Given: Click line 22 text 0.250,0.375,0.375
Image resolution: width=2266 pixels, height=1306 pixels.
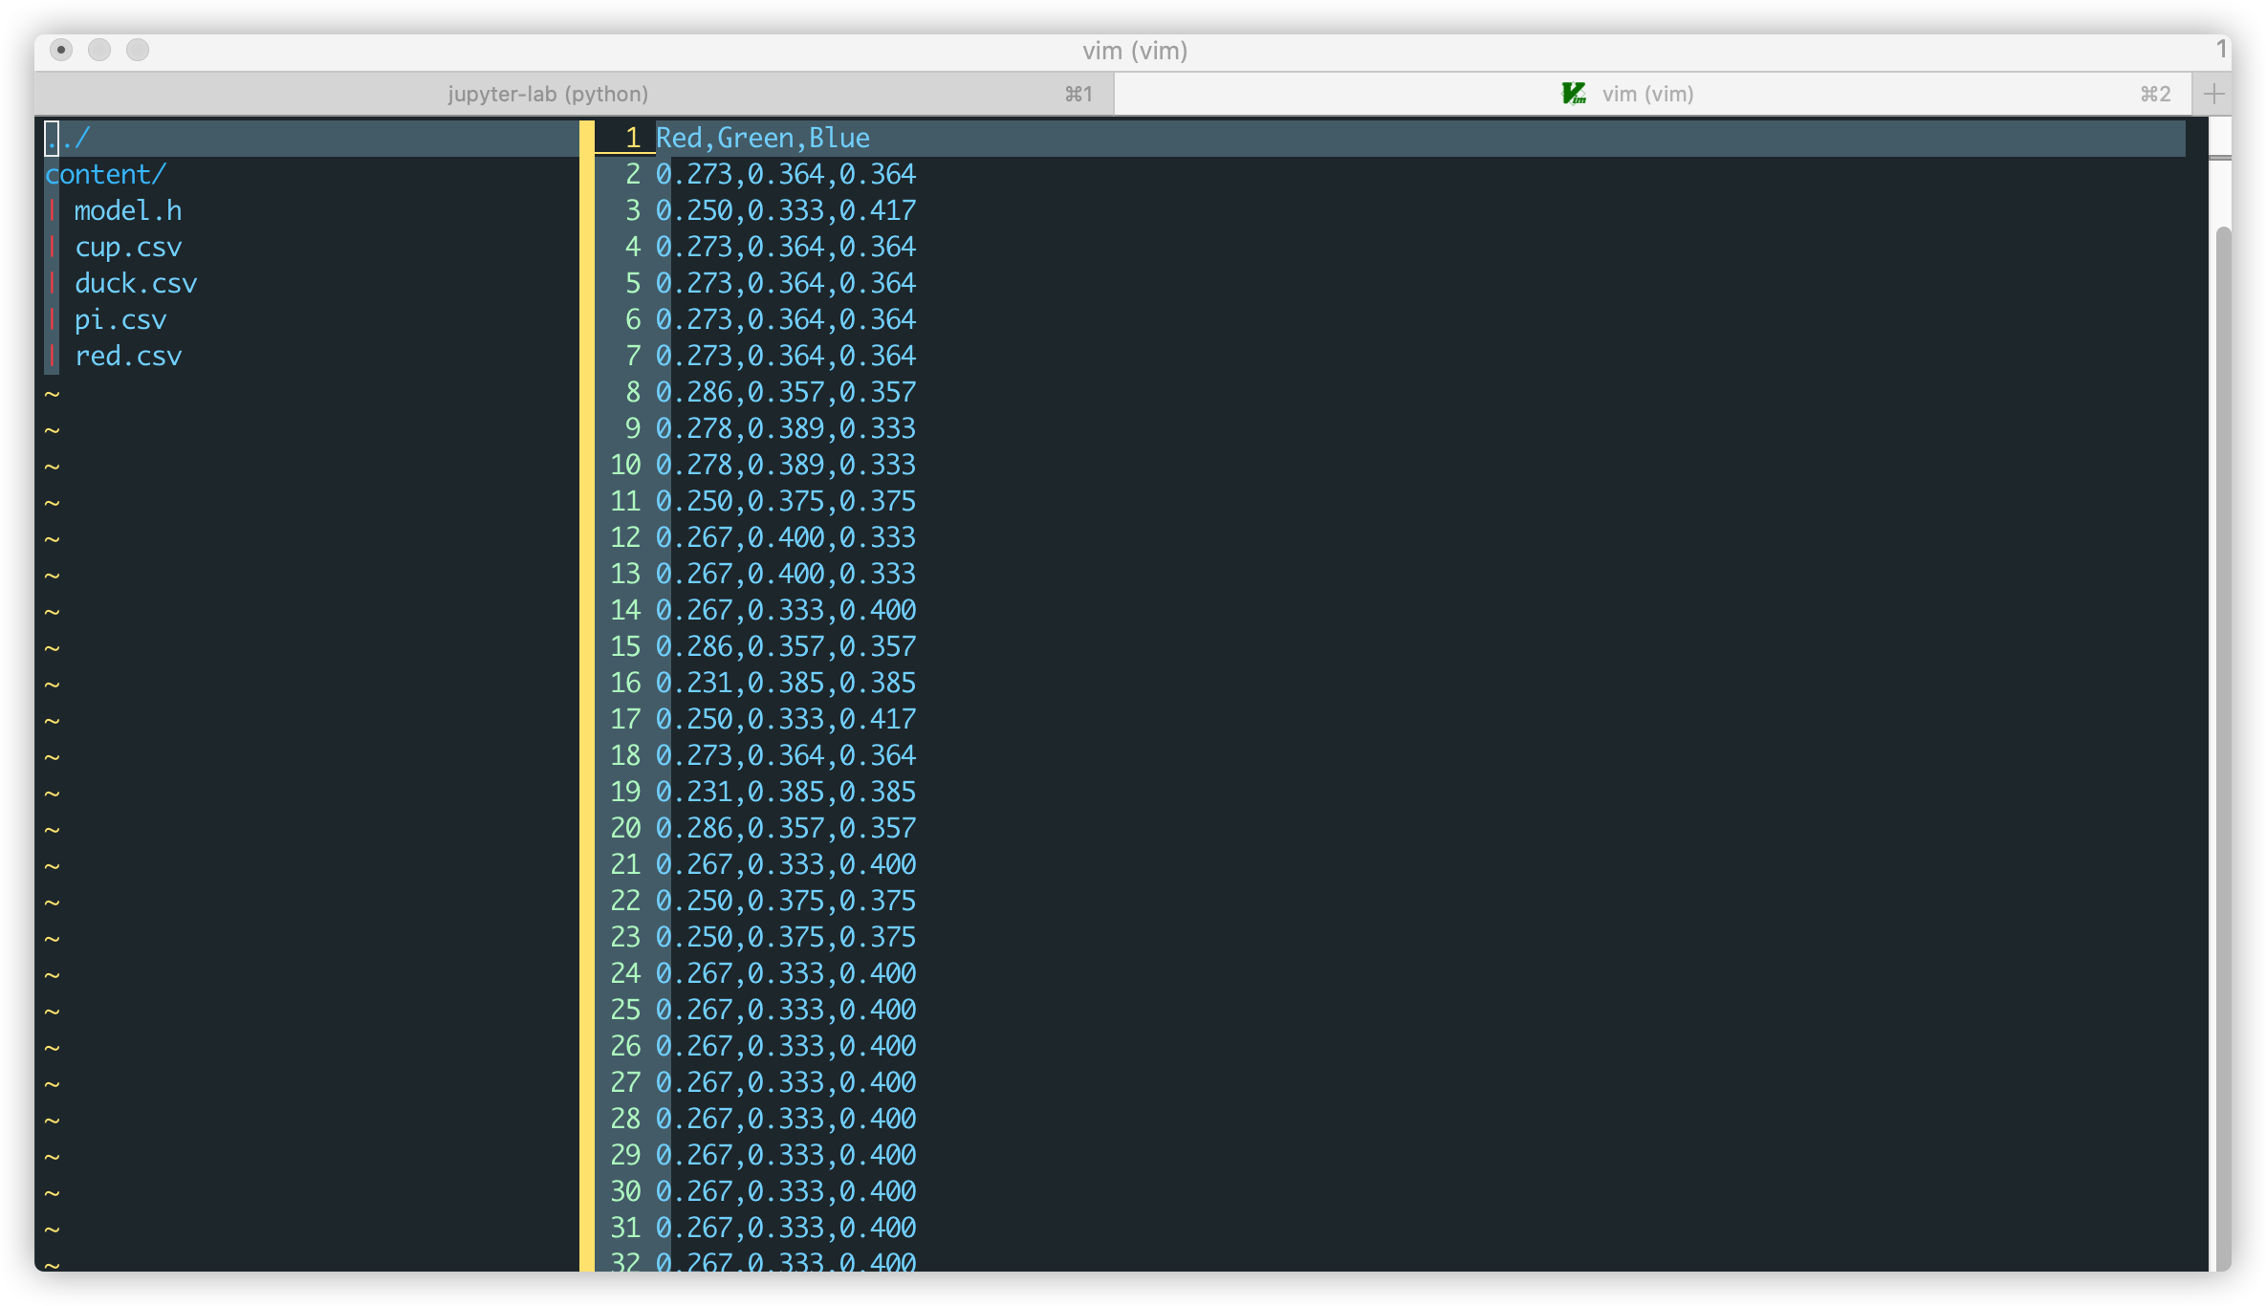Looking at the screenshot, I should 786,901.
